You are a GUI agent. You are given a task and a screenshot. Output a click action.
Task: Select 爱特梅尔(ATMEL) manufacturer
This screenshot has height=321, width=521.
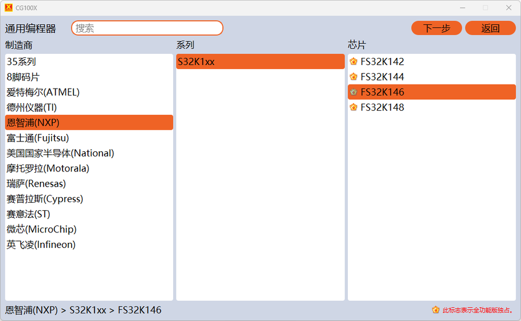pos(43,92)
